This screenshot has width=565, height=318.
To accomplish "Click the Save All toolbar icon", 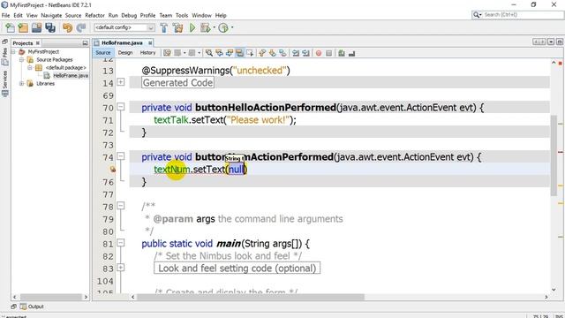I will tap(50, 27).
